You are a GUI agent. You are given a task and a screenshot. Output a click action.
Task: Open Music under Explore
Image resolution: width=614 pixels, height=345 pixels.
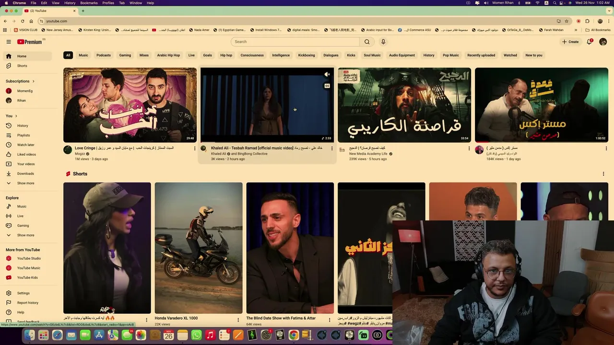coord(28,207)
